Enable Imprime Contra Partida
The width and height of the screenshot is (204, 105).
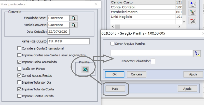(x=19, y=96)
